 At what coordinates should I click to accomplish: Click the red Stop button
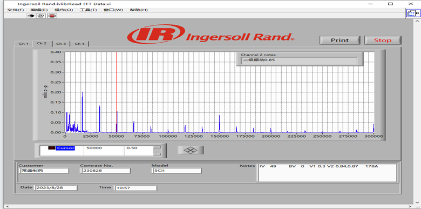pyautogui.click(x=383, y=40)
